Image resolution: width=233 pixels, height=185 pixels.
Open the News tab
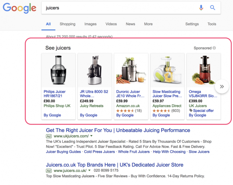[130, 24]
